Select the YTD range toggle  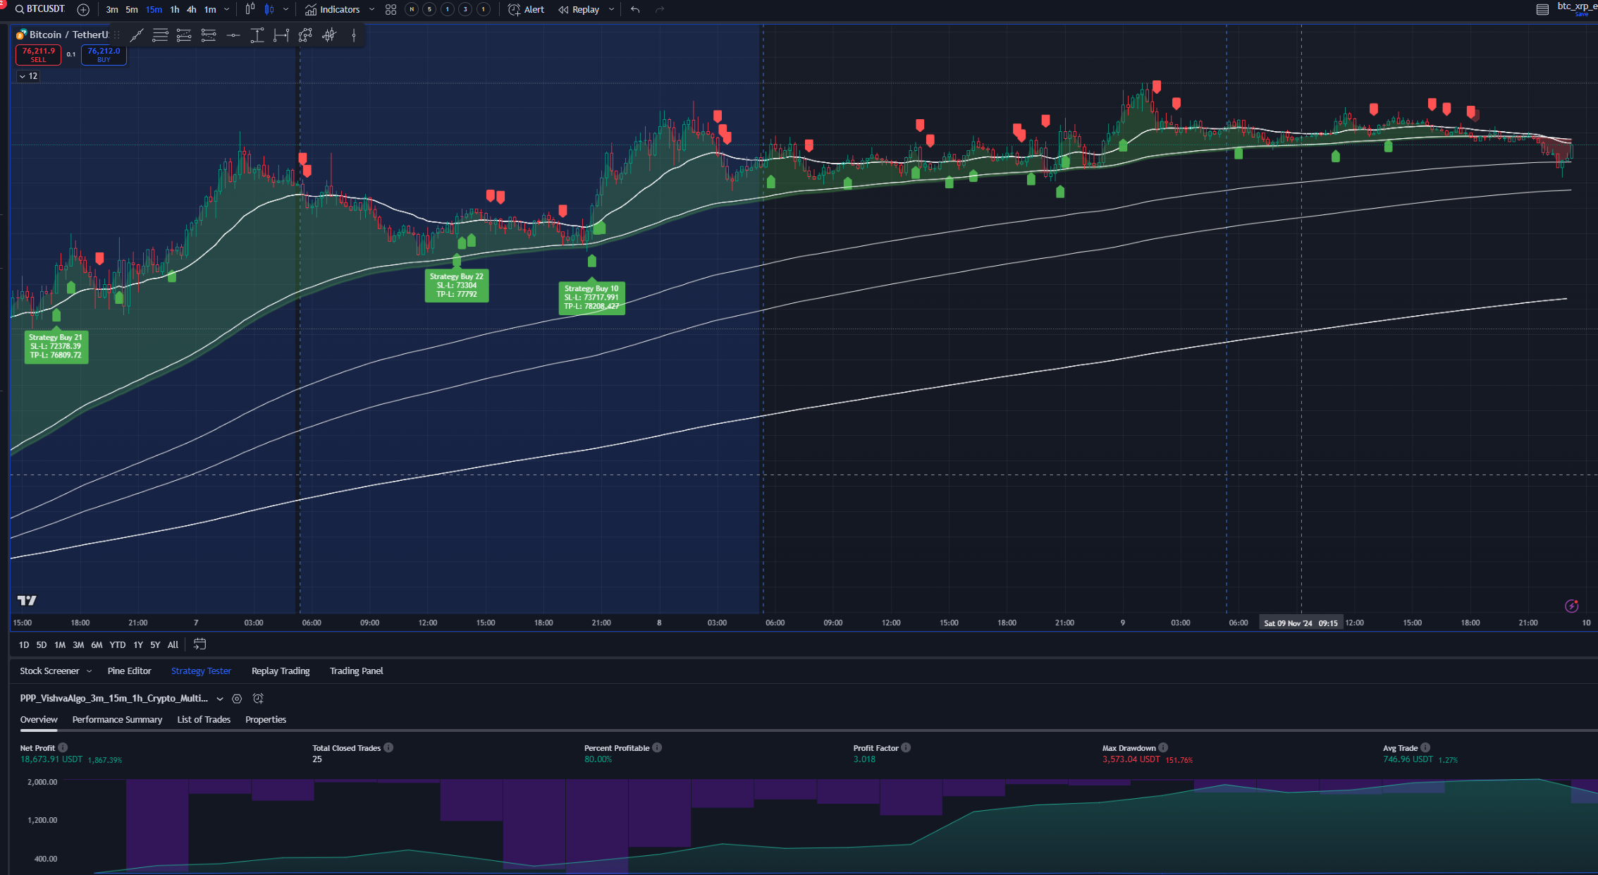point(117,644)
